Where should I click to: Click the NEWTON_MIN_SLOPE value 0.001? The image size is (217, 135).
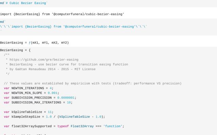tap(53, 93)
